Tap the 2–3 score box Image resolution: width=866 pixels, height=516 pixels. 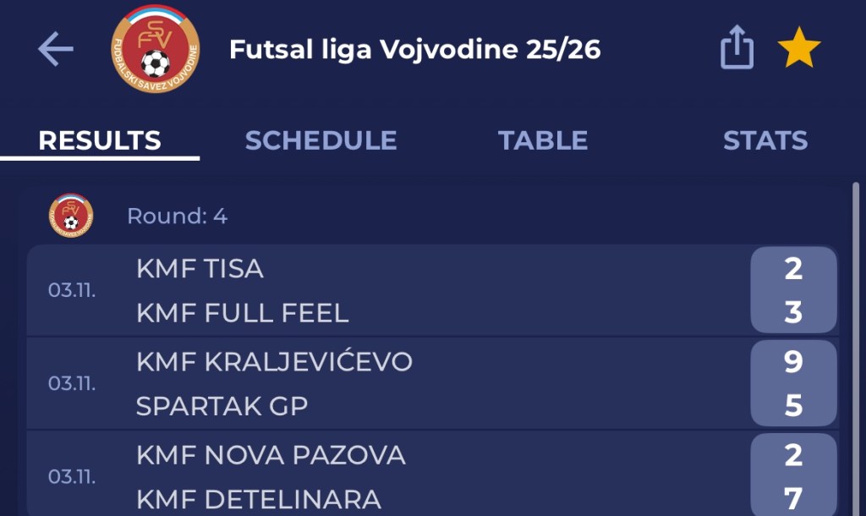[792, 290]
